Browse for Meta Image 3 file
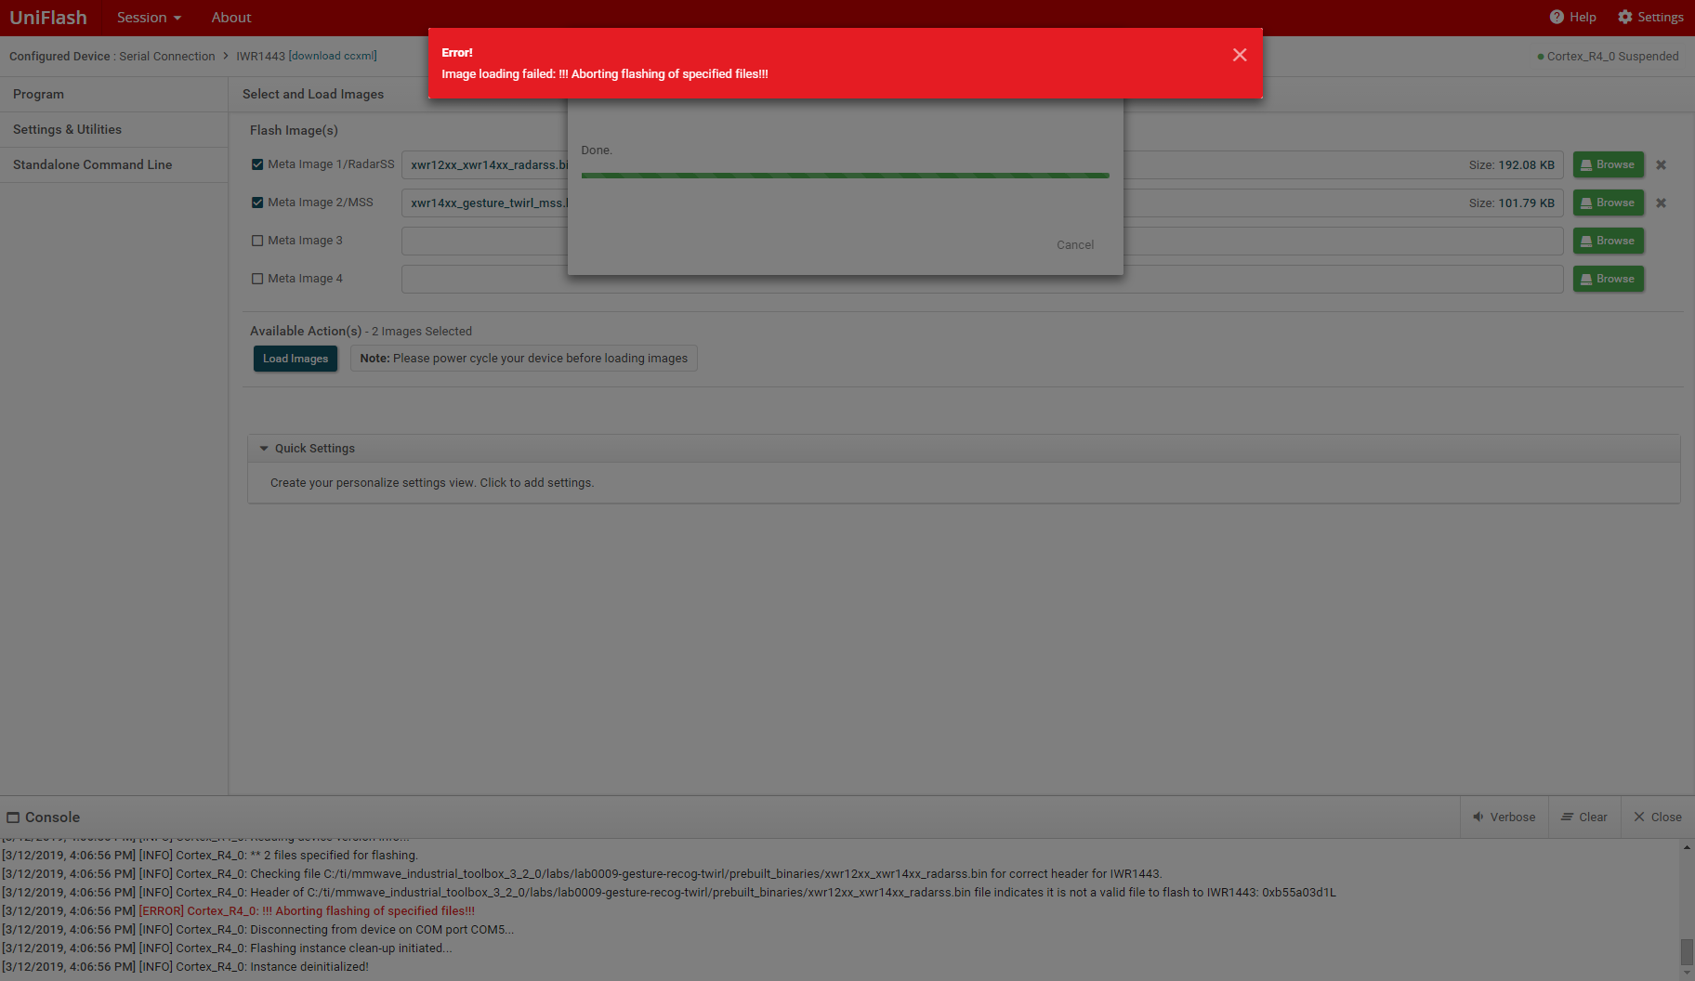Viewport: 1695px width, 981px height. click(x=1609, y=242)
